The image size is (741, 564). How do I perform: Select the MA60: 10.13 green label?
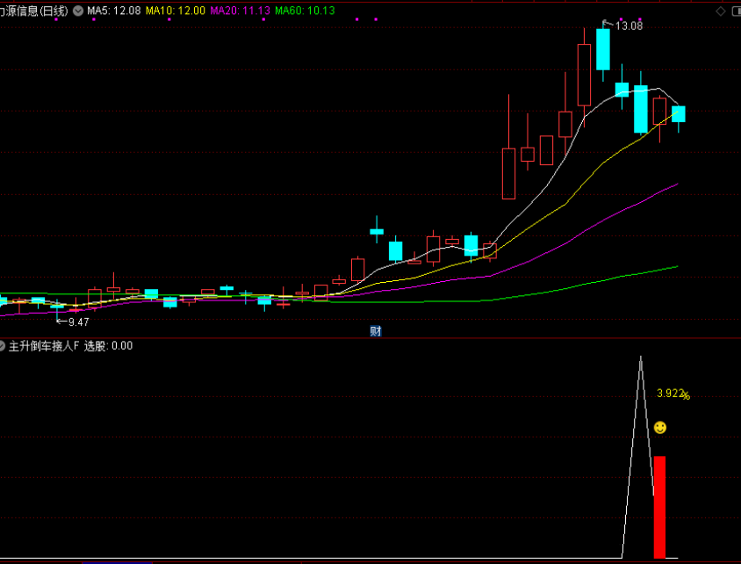[305, 11]
